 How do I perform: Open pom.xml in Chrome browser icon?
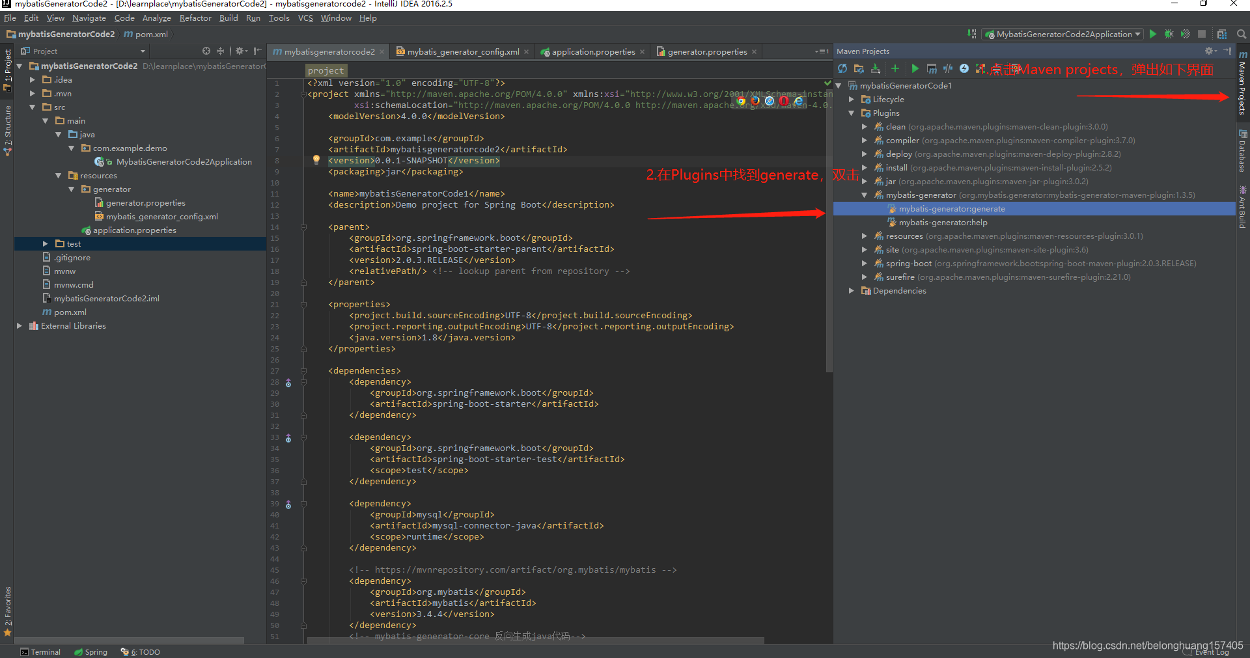(x=741, y=101)
